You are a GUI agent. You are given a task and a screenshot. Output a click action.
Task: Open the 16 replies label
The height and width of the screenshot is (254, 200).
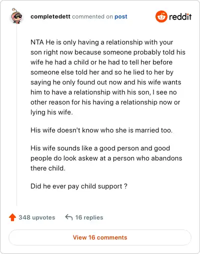point(89,217)
